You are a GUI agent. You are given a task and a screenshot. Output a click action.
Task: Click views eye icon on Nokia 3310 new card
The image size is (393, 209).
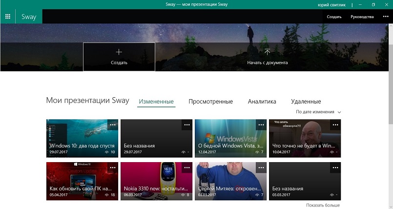[183, 195]
